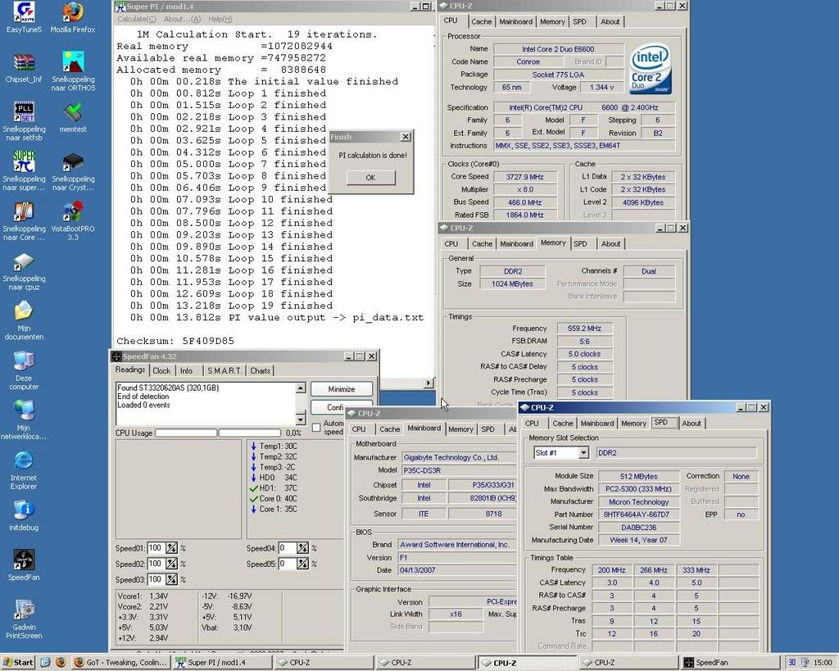839x671 pixels.
Task: Switch to Charts tab in SpeedFan
Action: [x=260, y=370]
